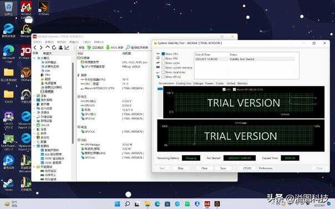Screen dimensions: 335x209
Task: Click the magnifier driver update icon
Action: click(128, 48)
